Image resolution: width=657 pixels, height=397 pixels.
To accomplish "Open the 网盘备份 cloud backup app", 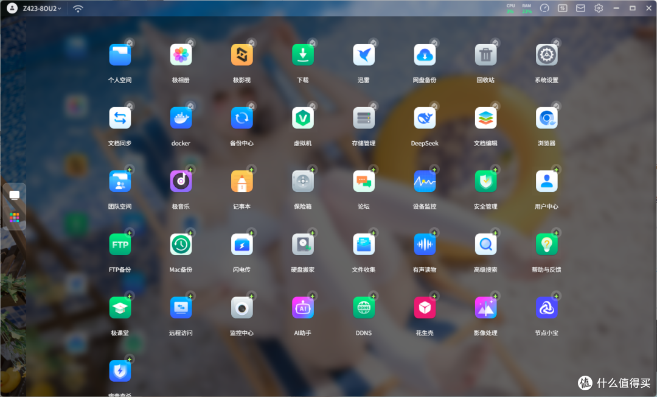I will 425,55.
